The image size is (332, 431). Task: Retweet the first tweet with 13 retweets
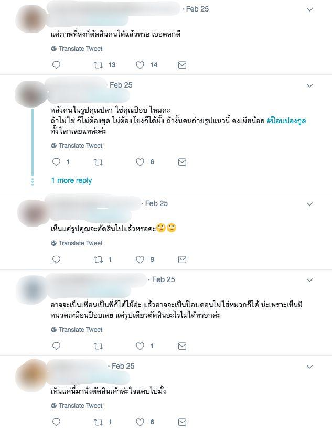pyautogui.click(x=98, y=65)
